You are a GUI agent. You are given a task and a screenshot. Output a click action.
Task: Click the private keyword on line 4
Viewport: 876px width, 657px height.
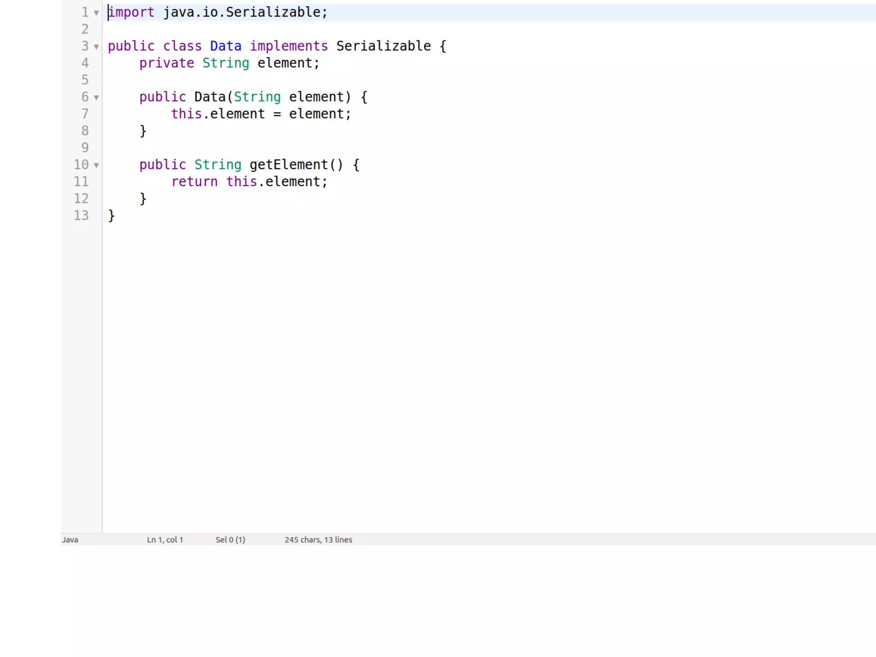(166, 63)
